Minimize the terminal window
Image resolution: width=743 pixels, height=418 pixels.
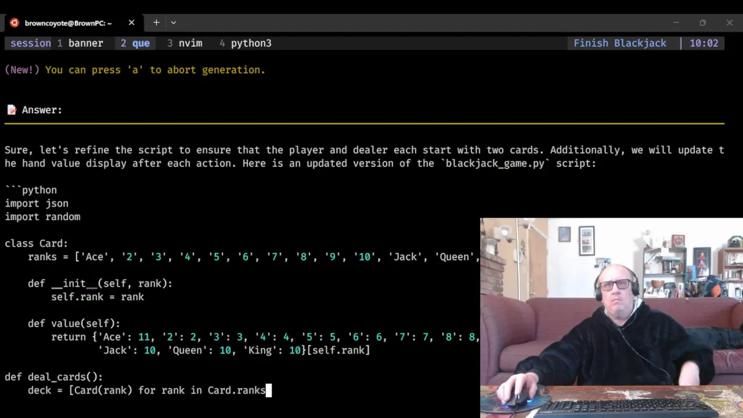coord(676,23)
